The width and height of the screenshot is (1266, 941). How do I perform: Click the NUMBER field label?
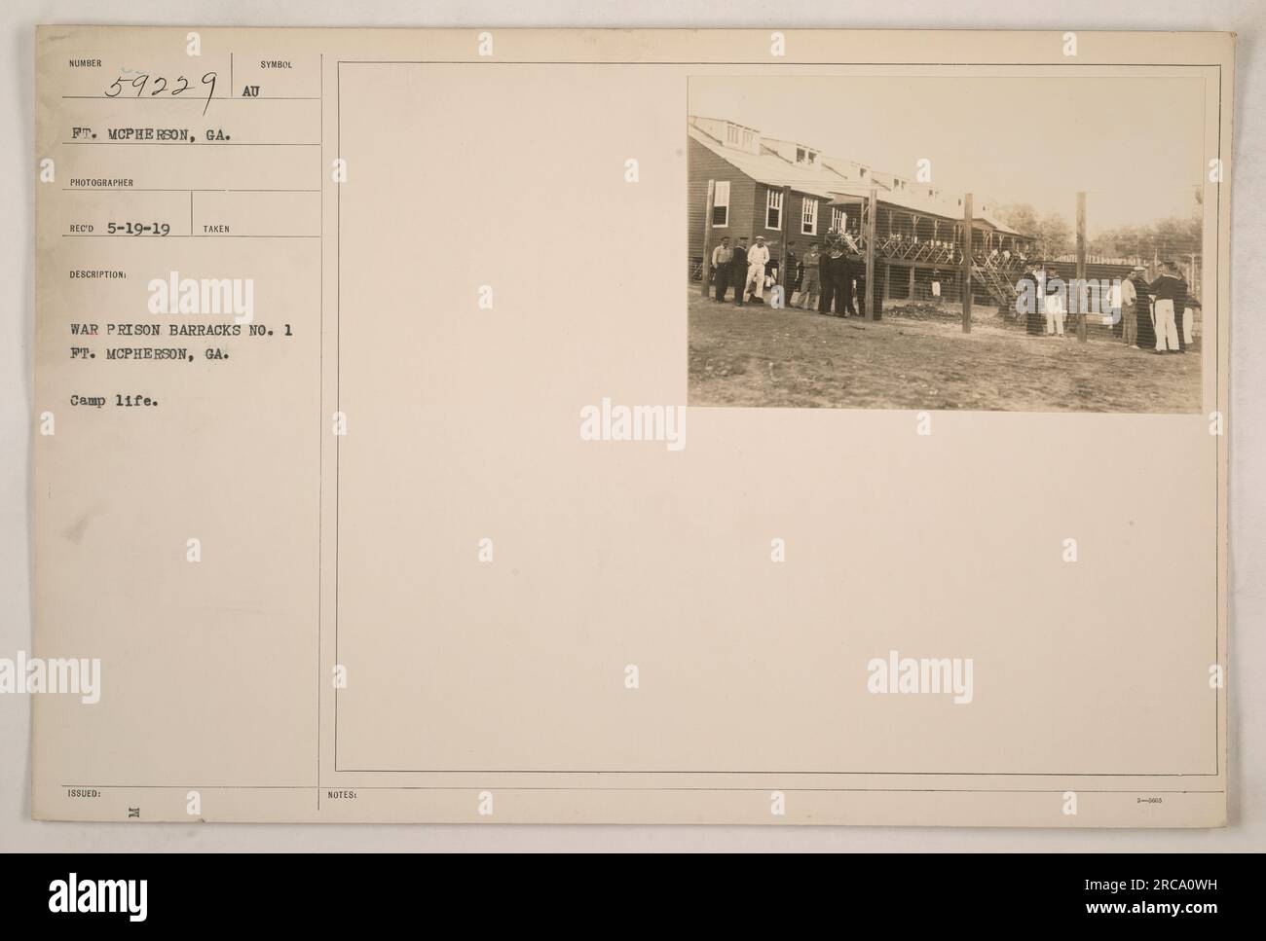point(84,64)
